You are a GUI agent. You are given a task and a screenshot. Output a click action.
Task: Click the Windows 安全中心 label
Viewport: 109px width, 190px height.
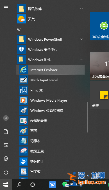43,50
